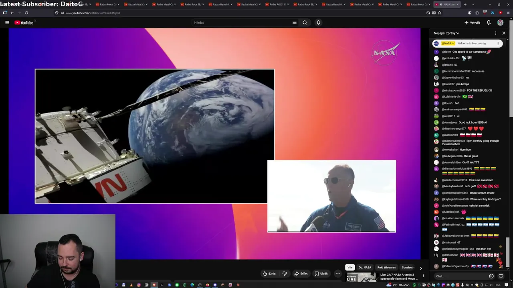Open VLC from the taskbar
Screen dimensions: 513x288
[131, 285]
